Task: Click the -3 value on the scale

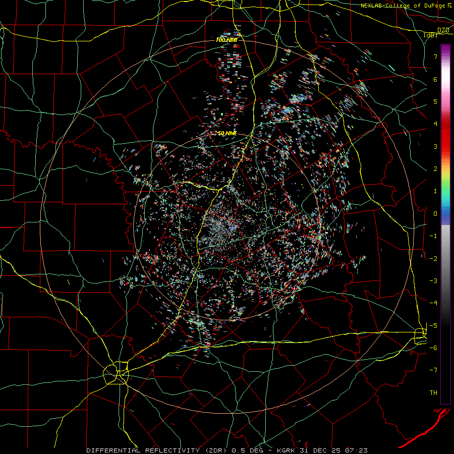Action: coord(433,281)
